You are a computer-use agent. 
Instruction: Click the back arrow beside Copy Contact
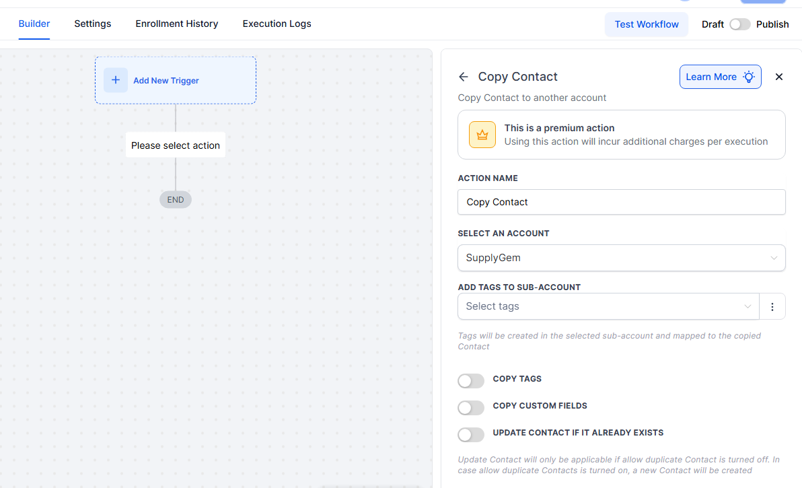[x=463, y=77]
